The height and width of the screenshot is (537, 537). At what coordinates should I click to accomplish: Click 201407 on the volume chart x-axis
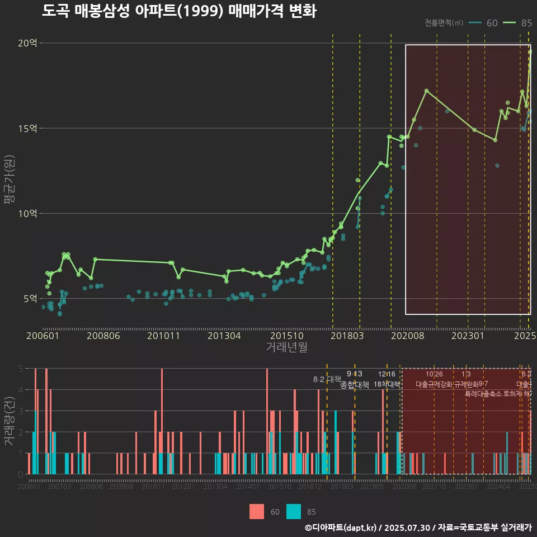[x=248, y=486]
